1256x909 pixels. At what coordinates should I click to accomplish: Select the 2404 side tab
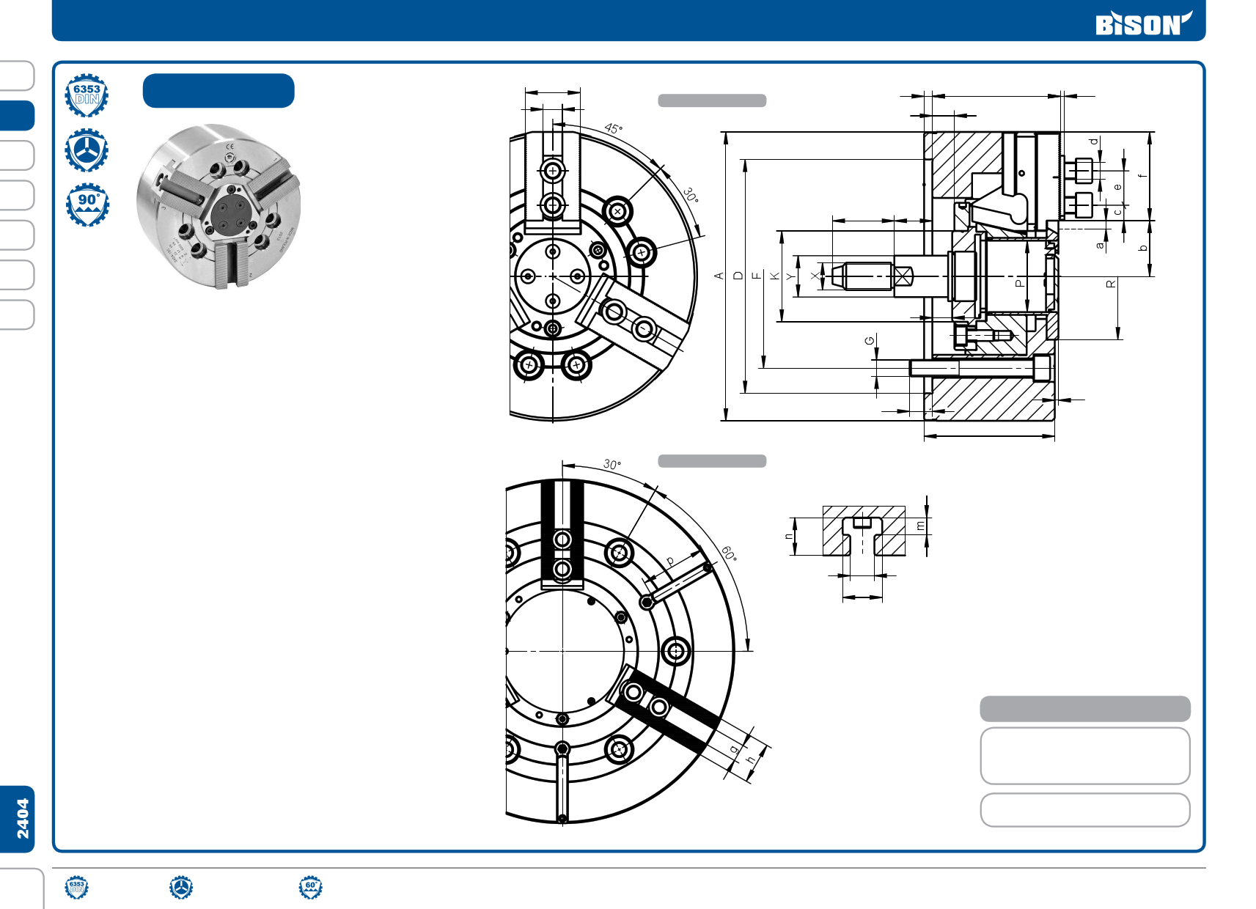tap(18, 819)
